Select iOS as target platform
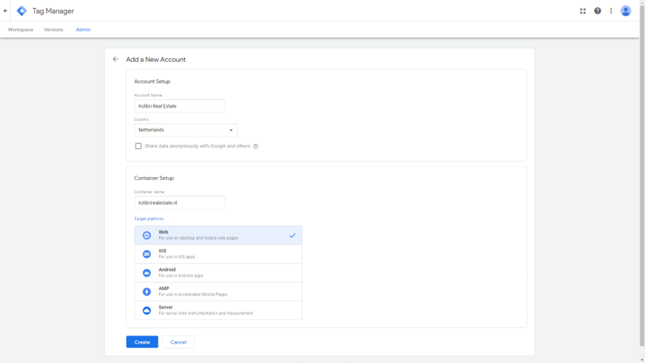The image size is (645, 363). 218,254
